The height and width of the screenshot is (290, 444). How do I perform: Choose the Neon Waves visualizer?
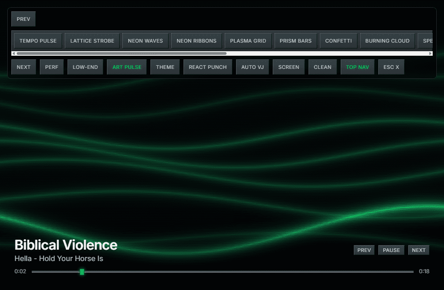(x=145, y=41)
